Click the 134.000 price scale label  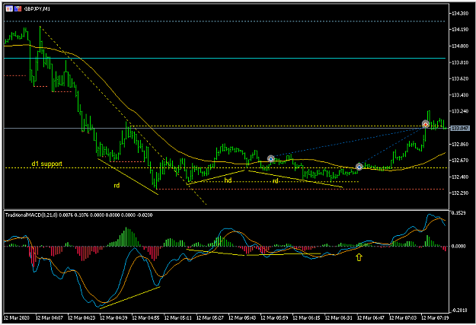460,46
